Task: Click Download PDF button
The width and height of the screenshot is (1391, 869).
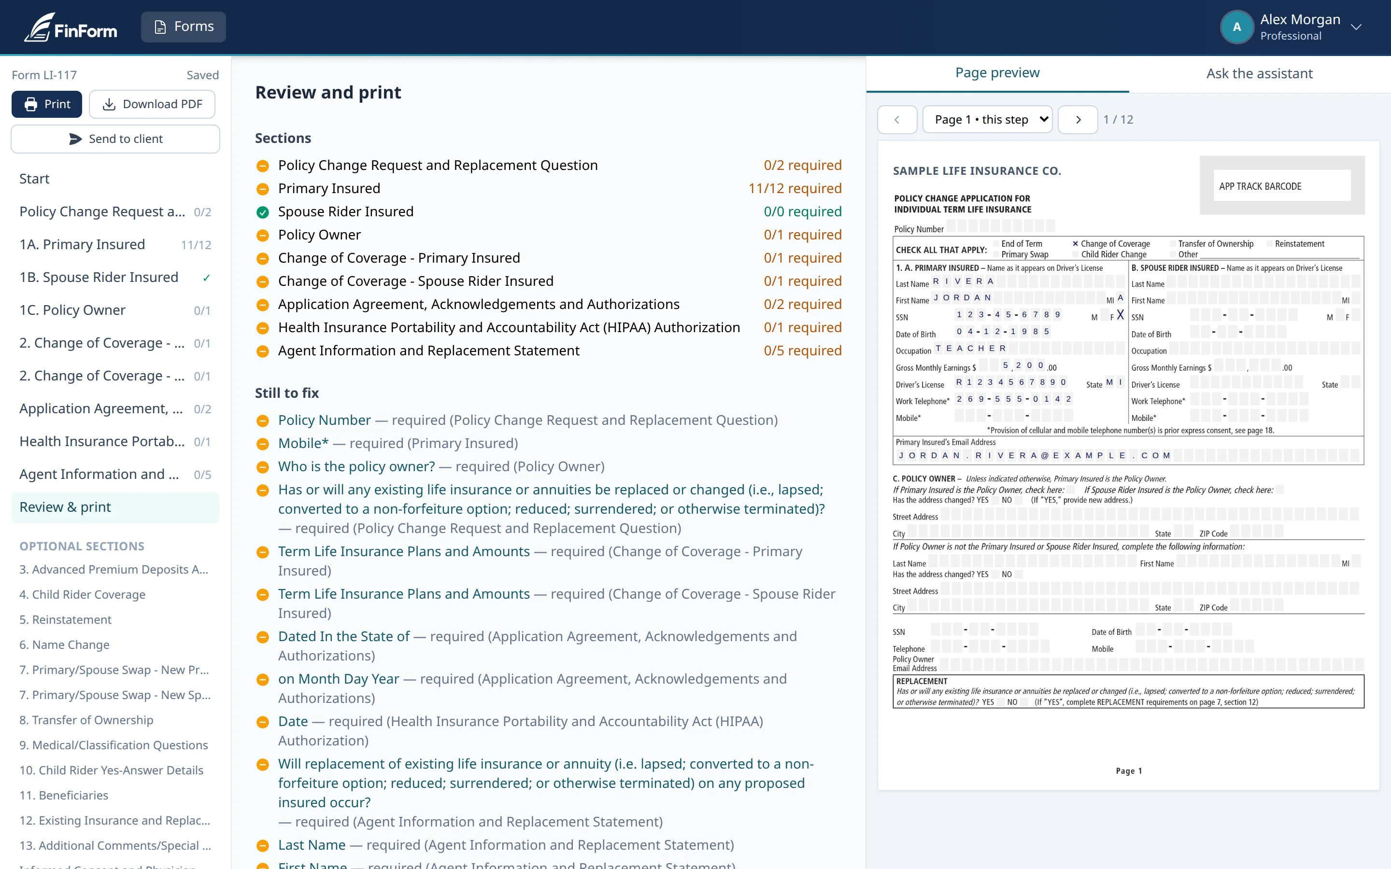Action: [x=152, y=104]
